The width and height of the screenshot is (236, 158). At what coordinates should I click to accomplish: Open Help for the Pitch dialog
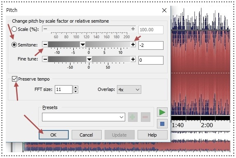[x=152, y=135]
